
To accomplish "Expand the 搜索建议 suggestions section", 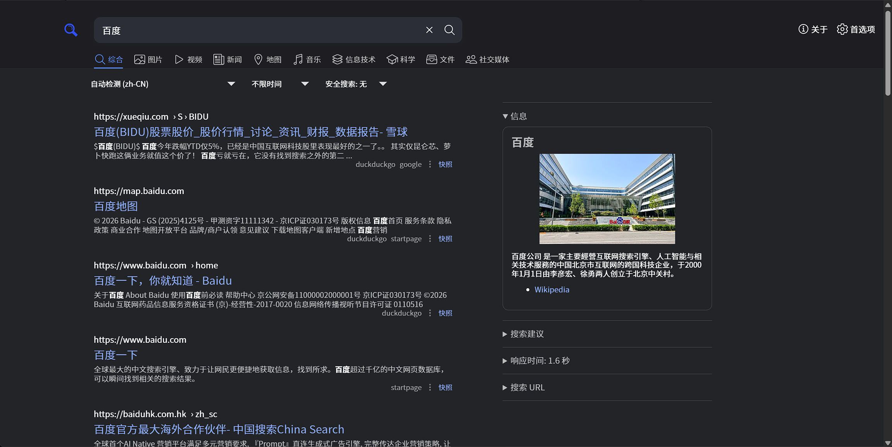I will 524,334.
